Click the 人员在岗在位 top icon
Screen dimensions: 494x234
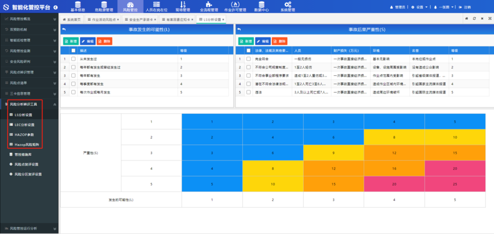pos(156,6)
